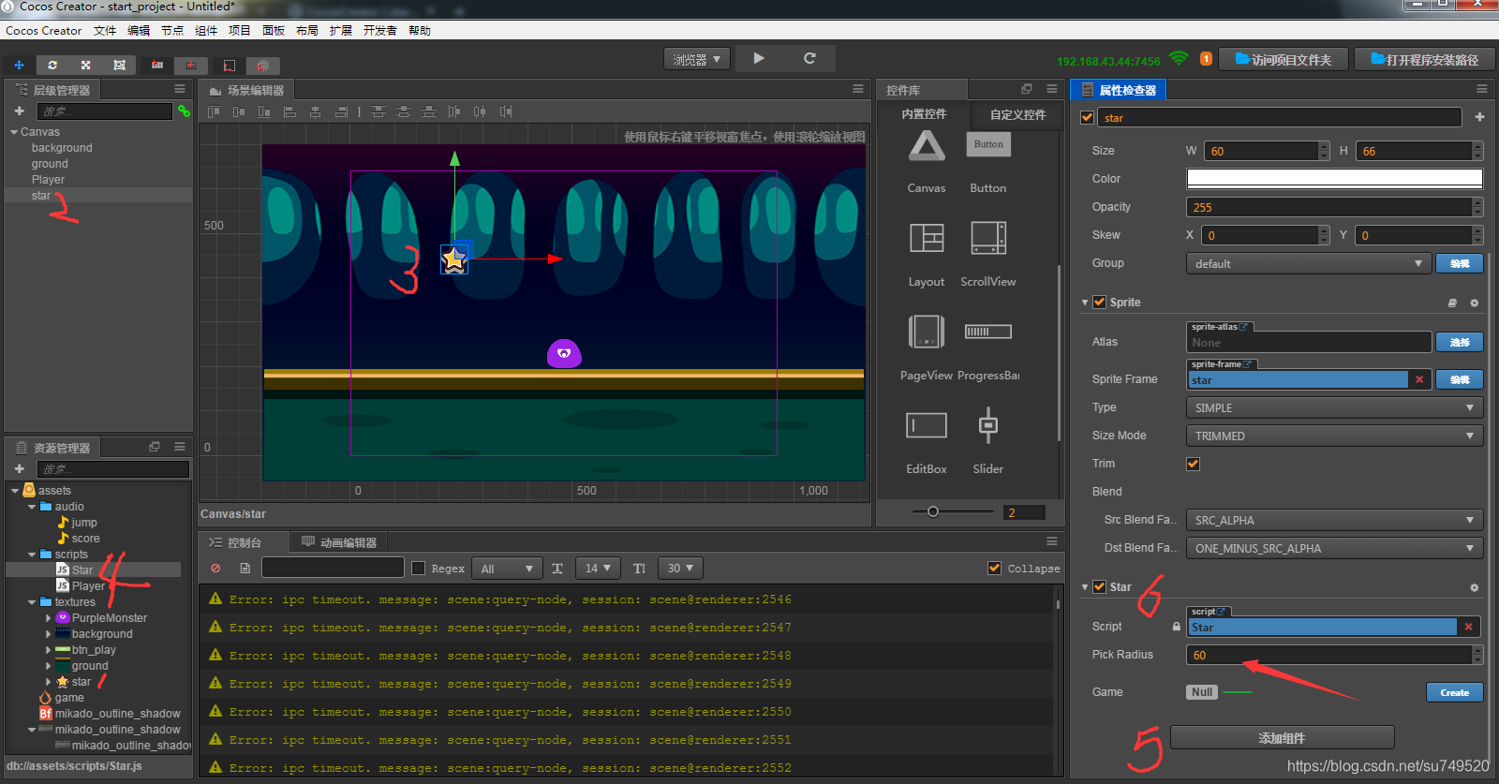Open the Group default dropdown

coord(1309,264)
